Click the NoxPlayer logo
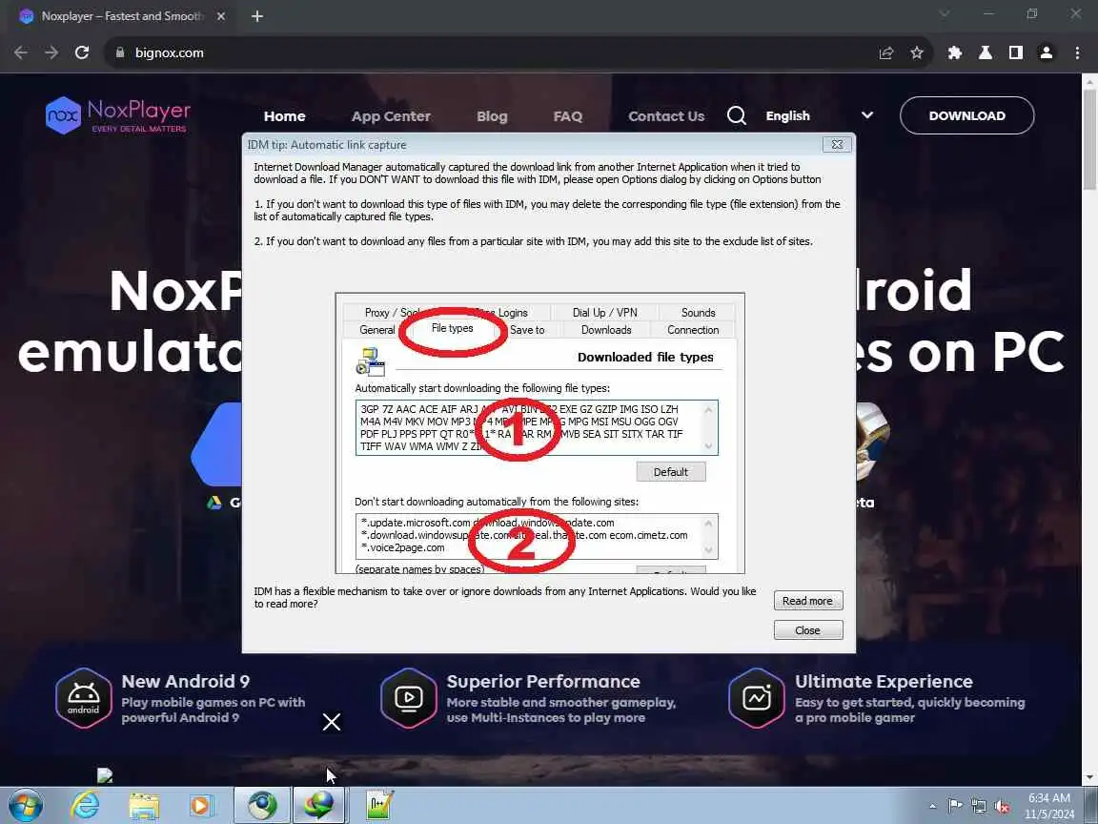 click(x=117, y=115)
